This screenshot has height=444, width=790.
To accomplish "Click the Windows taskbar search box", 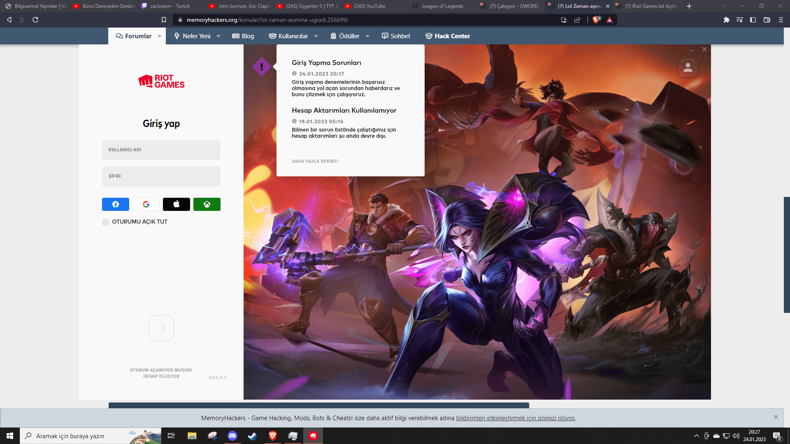I will [91, 436].
